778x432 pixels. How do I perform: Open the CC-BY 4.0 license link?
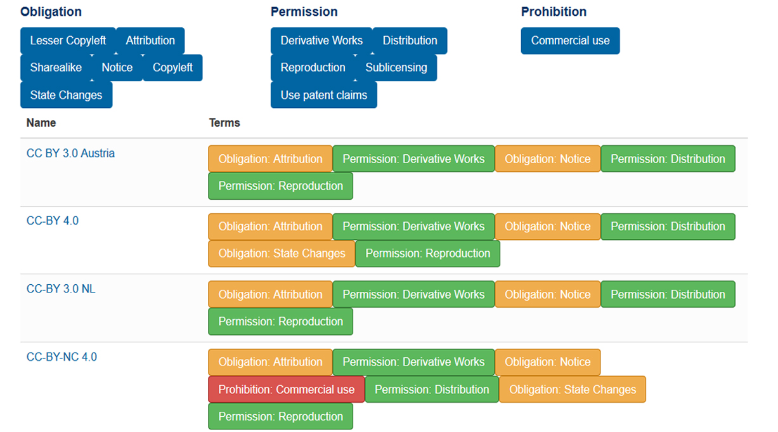[53, 221]
